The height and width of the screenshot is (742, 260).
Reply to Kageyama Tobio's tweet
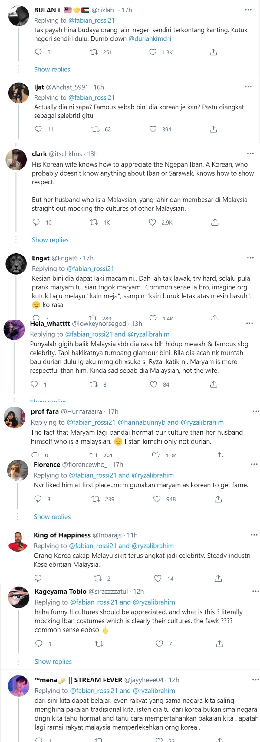[x=39, y=643]
